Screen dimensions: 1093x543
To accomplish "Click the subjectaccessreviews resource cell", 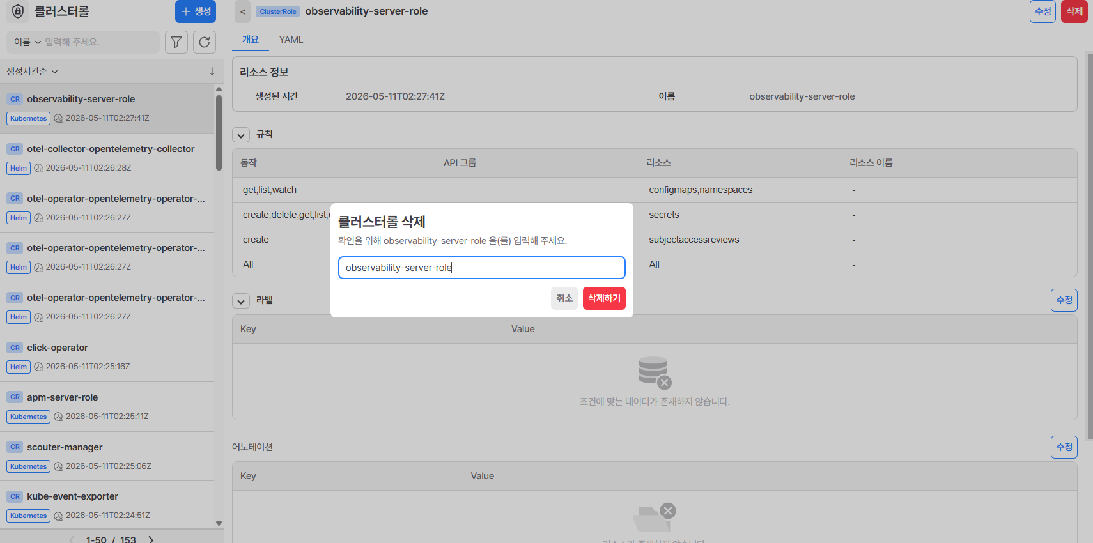I will pos(694,240).
